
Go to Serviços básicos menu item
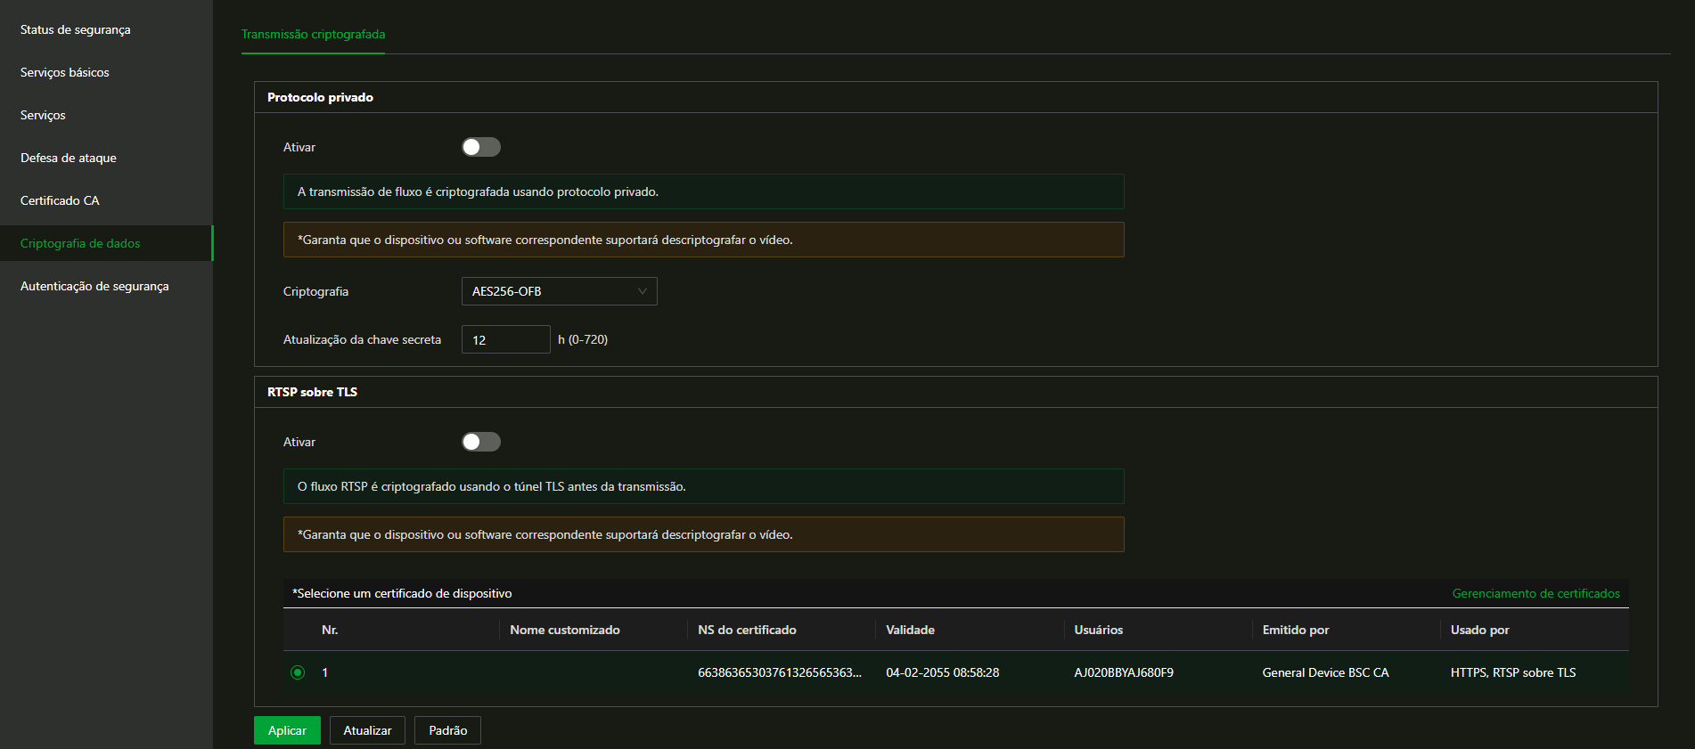point(65,72)
